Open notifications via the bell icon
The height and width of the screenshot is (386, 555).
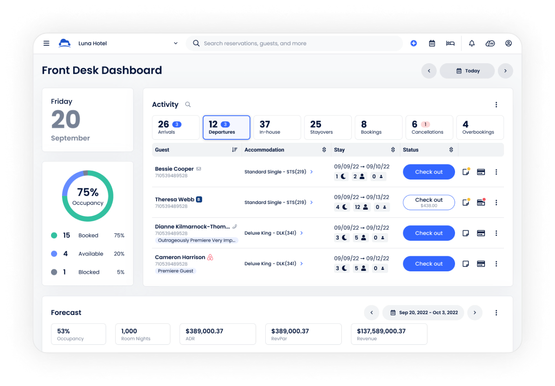(x=472, y=43)
